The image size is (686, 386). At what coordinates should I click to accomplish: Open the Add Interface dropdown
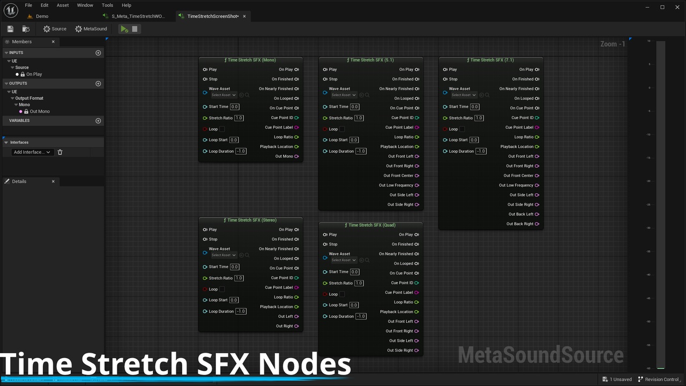(x=32, y=152)
